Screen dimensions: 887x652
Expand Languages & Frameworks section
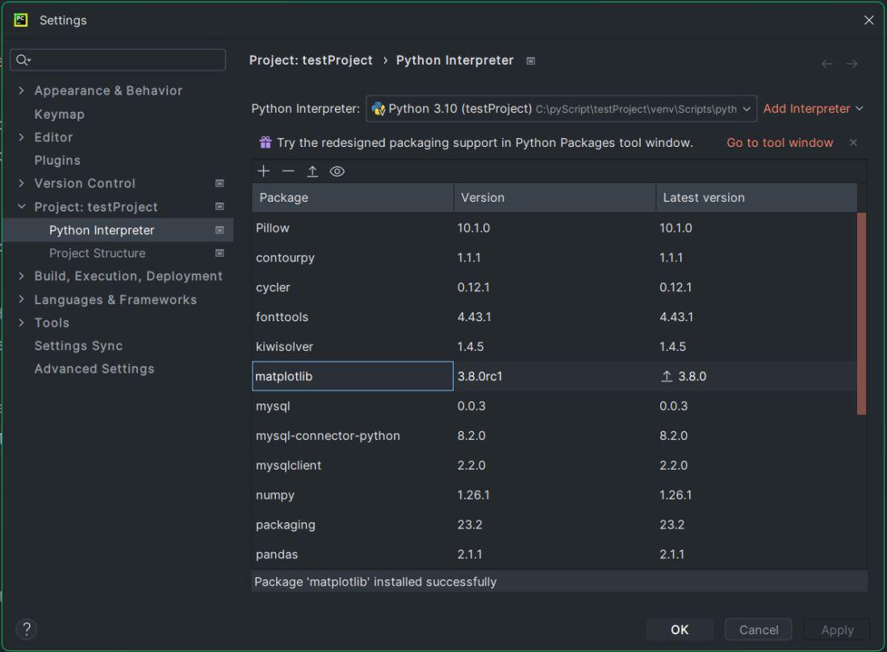pyautogui.click(x=22, y=300)
